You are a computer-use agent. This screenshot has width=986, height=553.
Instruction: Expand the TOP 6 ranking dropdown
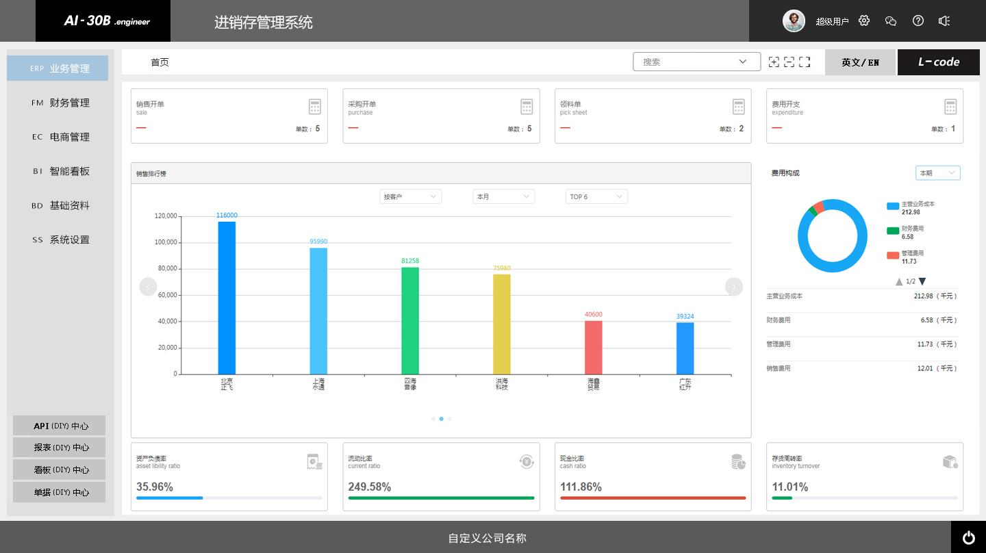pyautogui.click(x=596, y=196)
